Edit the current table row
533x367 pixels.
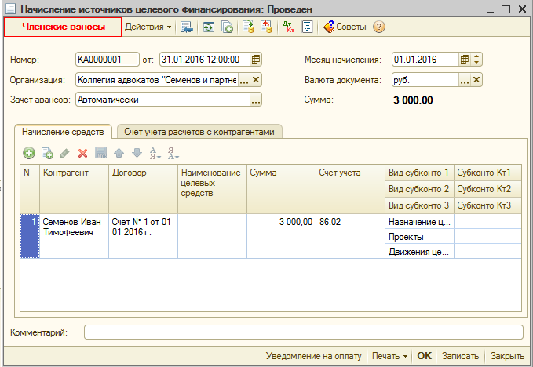pos(64,153)
